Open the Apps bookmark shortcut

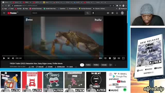click(5, 9)
